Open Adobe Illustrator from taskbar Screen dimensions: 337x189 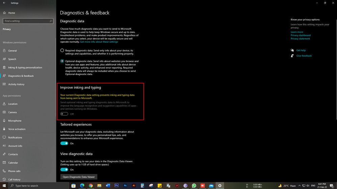(134, 186)
